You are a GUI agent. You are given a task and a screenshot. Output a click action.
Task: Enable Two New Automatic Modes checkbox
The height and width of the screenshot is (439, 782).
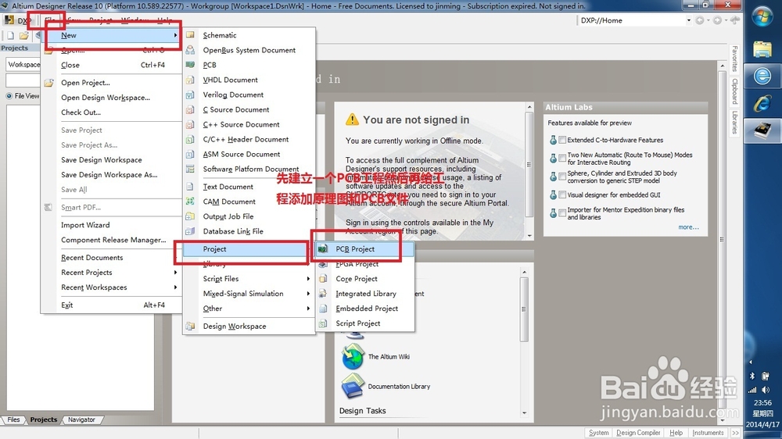(x=562, y=158)
